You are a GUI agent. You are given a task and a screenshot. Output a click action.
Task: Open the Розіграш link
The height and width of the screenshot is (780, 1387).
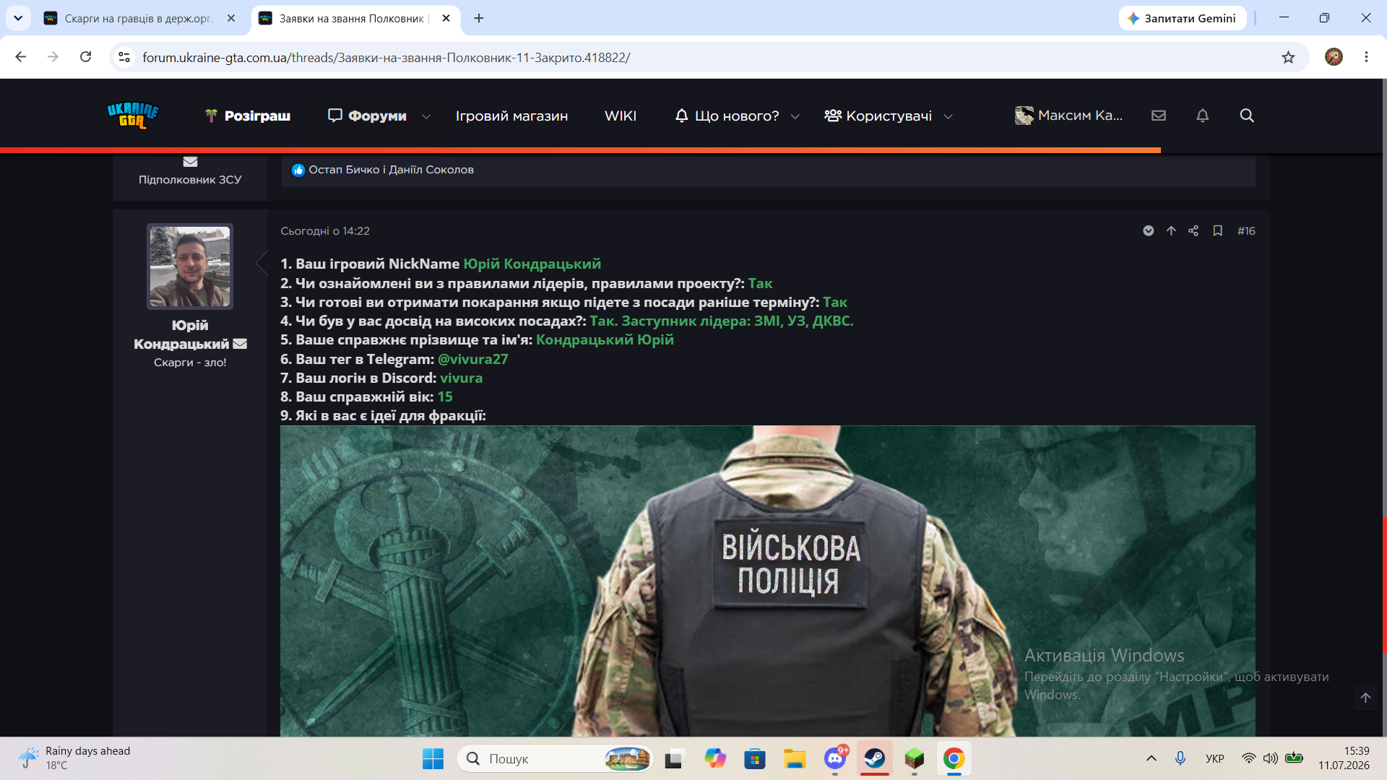[x=248, y=116]
